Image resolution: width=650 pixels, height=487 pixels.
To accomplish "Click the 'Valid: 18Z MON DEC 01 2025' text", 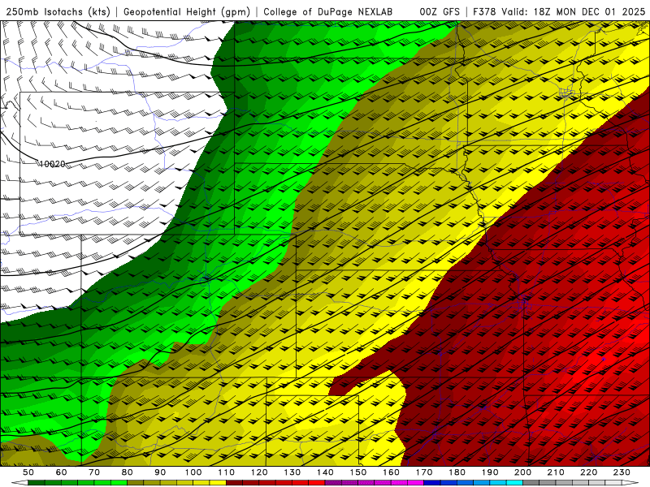I will coord(574,12).
